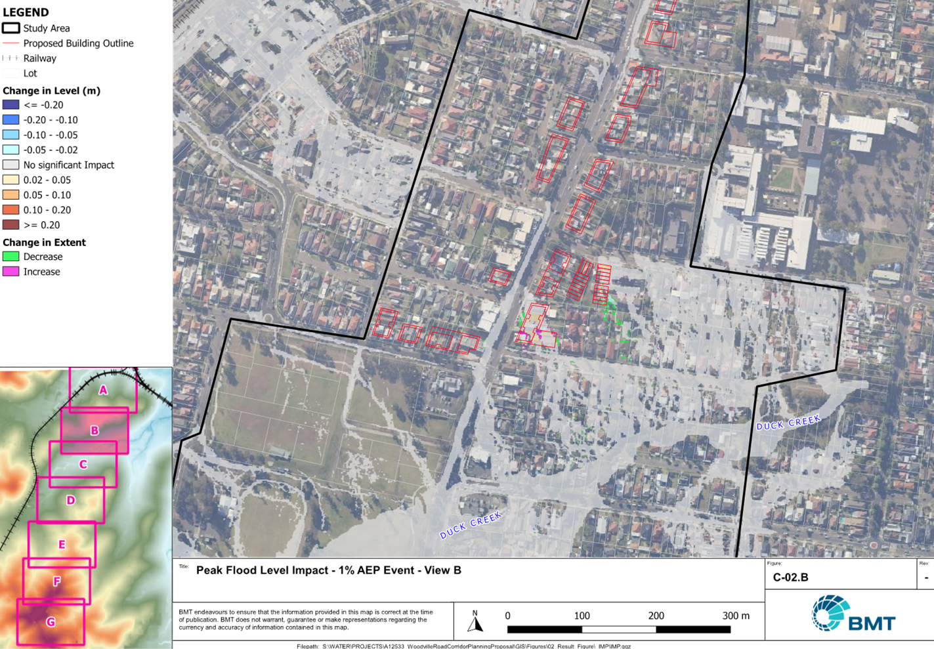Select view box B in inset map

pos(95,430)
